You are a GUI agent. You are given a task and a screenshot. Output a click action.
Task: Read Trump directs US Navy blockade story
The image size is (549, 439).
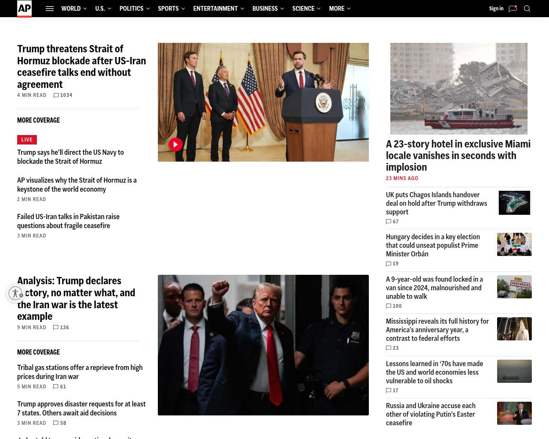[x=70, y=157]
